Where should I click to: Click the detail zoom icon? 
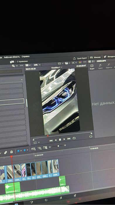click(x=40, y=148)
